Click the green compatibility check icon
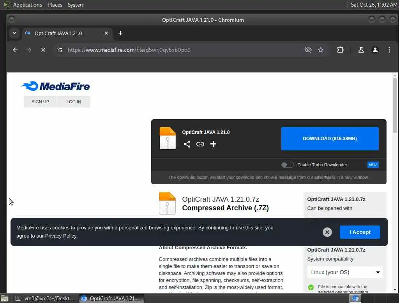Screen dimensions: 399x303 coord(311,287)
